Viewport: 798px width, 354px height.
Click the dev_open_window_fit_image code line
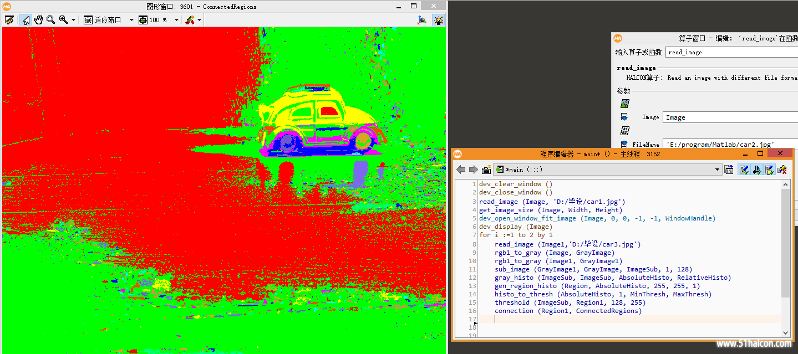pos(597,218)
